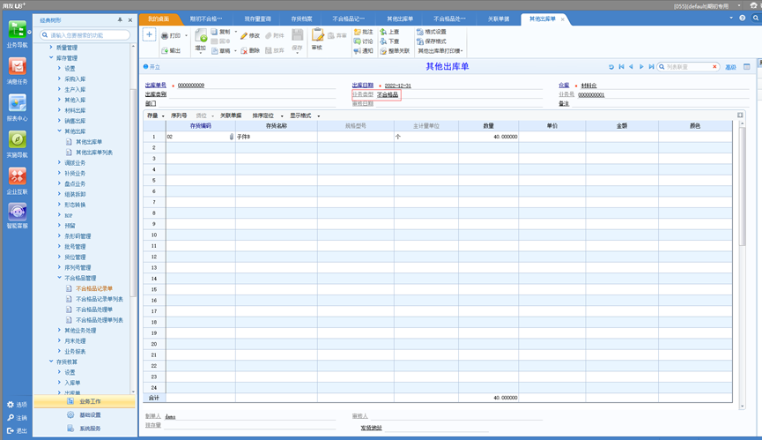Viewport: 762px width, 440px height.
Task: Open 企业互联 in the left sidebar
Action: tap(17, 181)
